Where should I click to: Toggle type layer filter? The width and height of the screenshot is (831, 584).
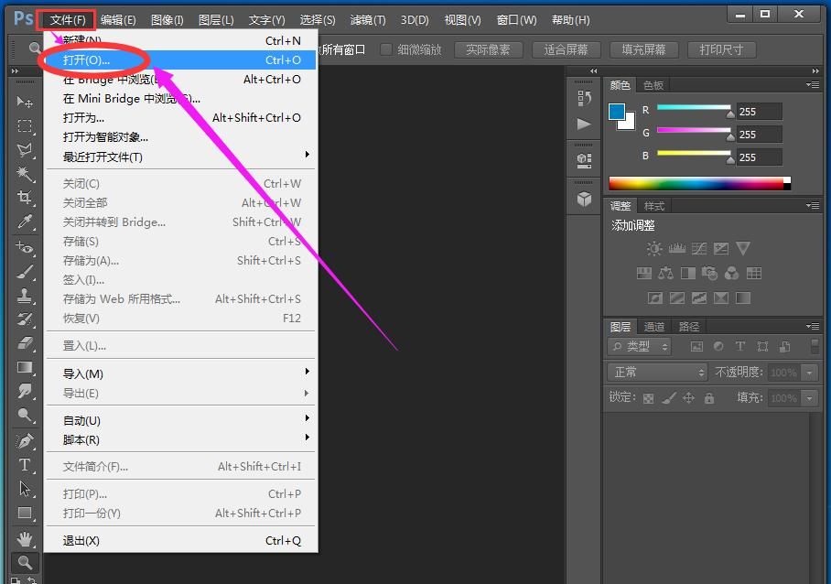[740, 347]
